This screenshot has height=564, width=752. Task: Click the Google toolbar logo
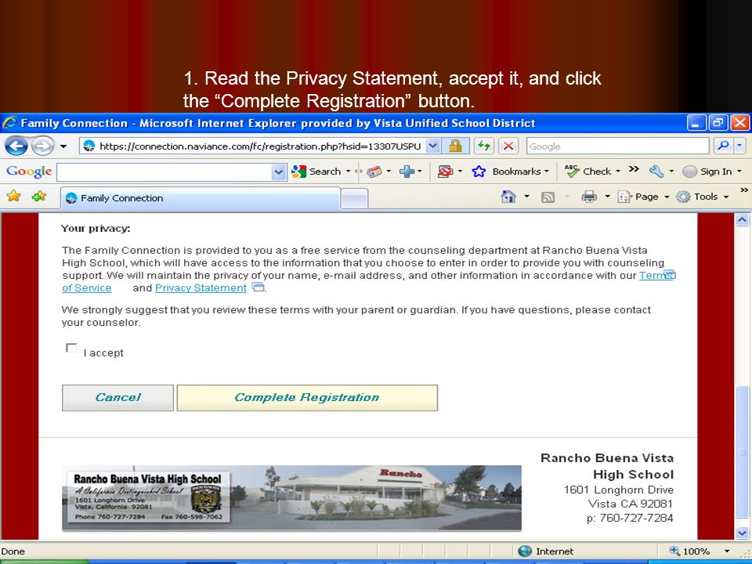29,172
